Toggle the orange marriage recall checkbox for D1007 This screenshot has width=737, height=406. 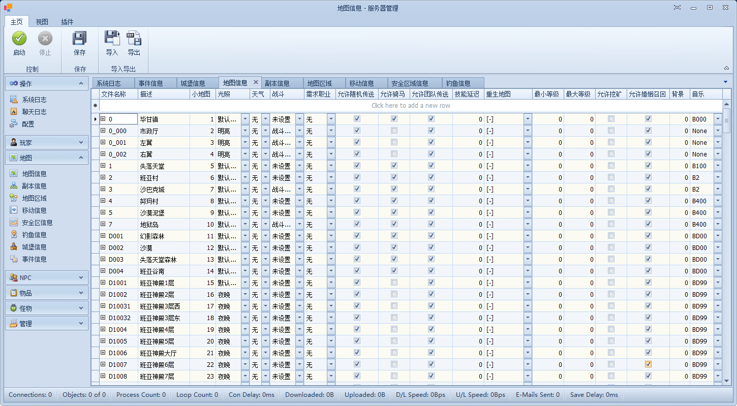coord(648,364)
